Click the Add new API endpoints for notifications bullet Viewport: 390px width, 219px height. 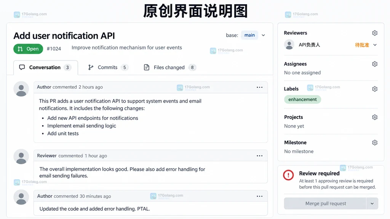click(93, 118)
